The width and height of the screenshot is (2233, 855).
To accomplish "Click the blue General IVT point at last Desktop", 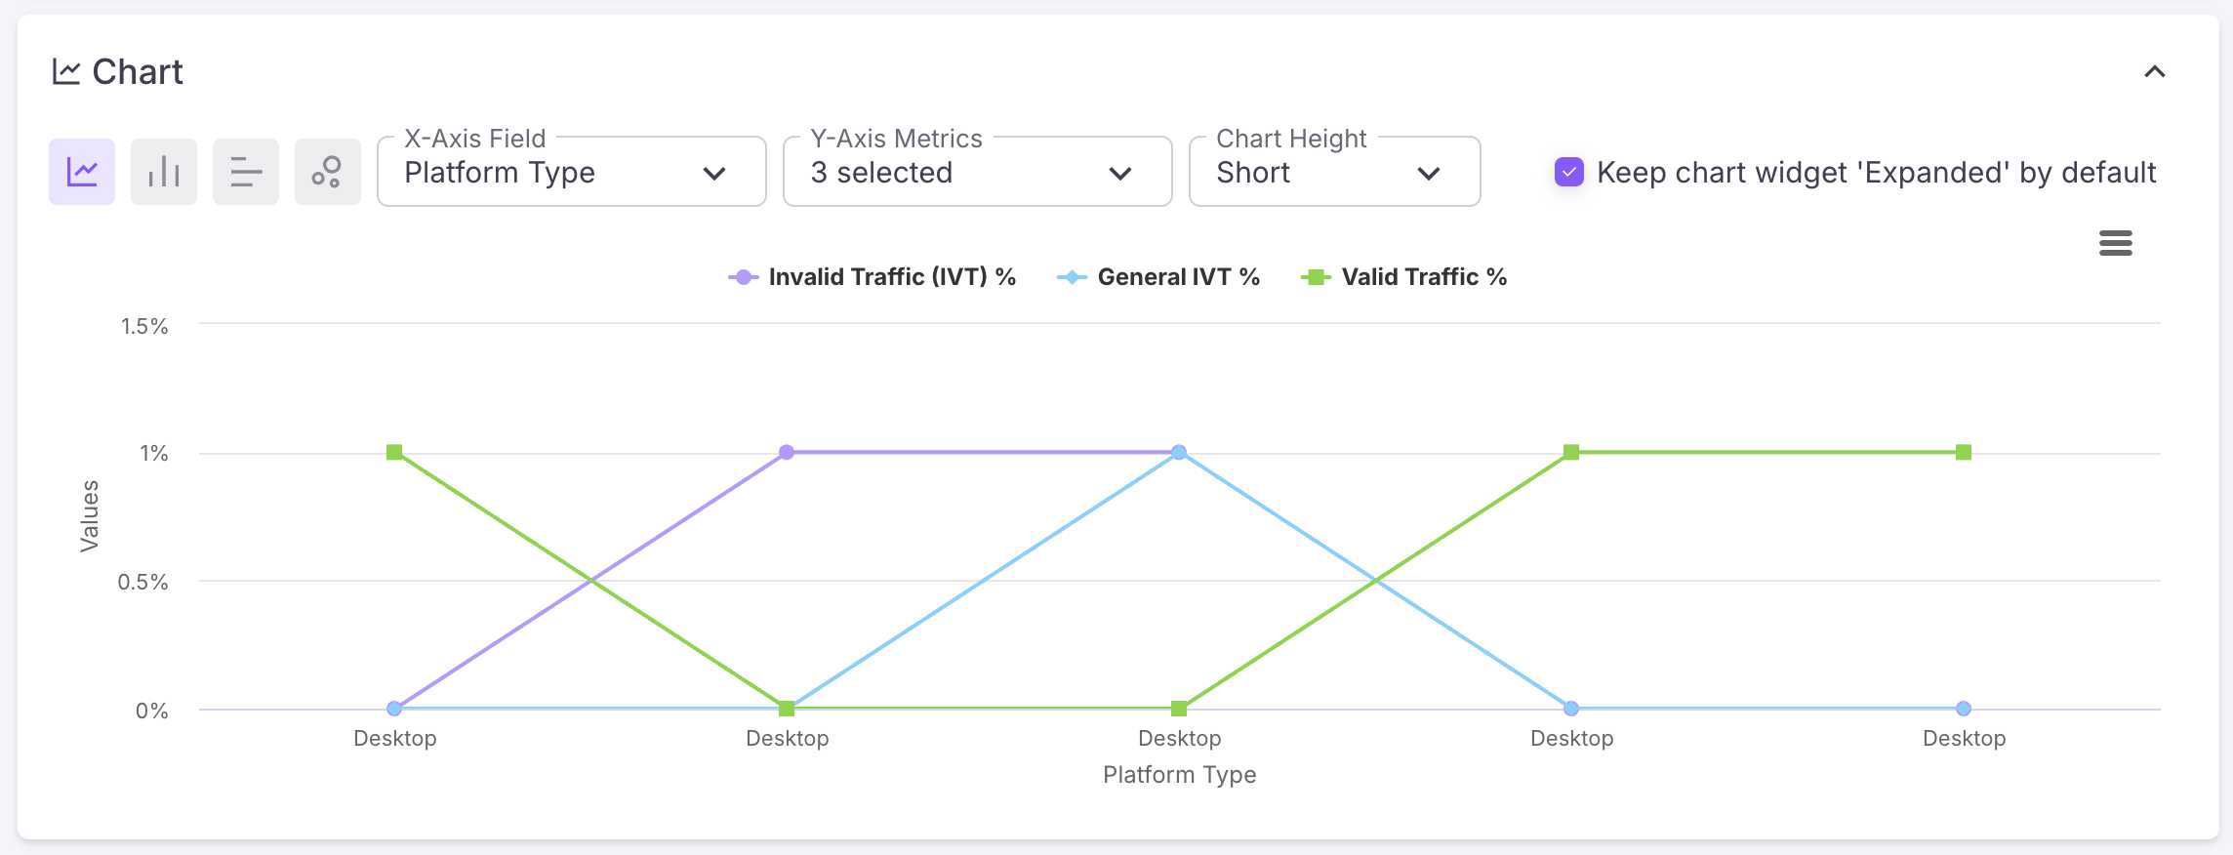I will tap(1964, 709).
